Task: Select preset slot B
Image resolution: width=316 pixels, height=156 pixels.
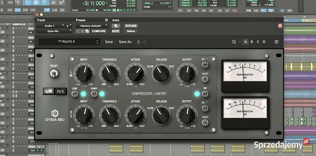Action: pyautogui.click(x=252, y=42)
